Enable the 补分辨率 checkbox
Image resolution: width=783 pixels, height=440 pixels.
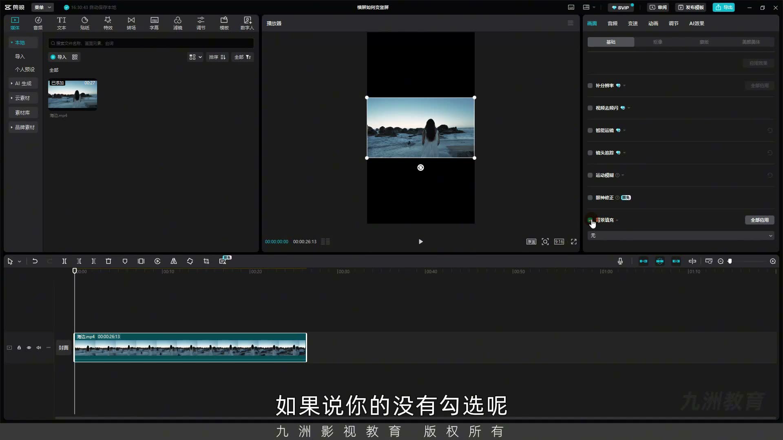[590, 86]
